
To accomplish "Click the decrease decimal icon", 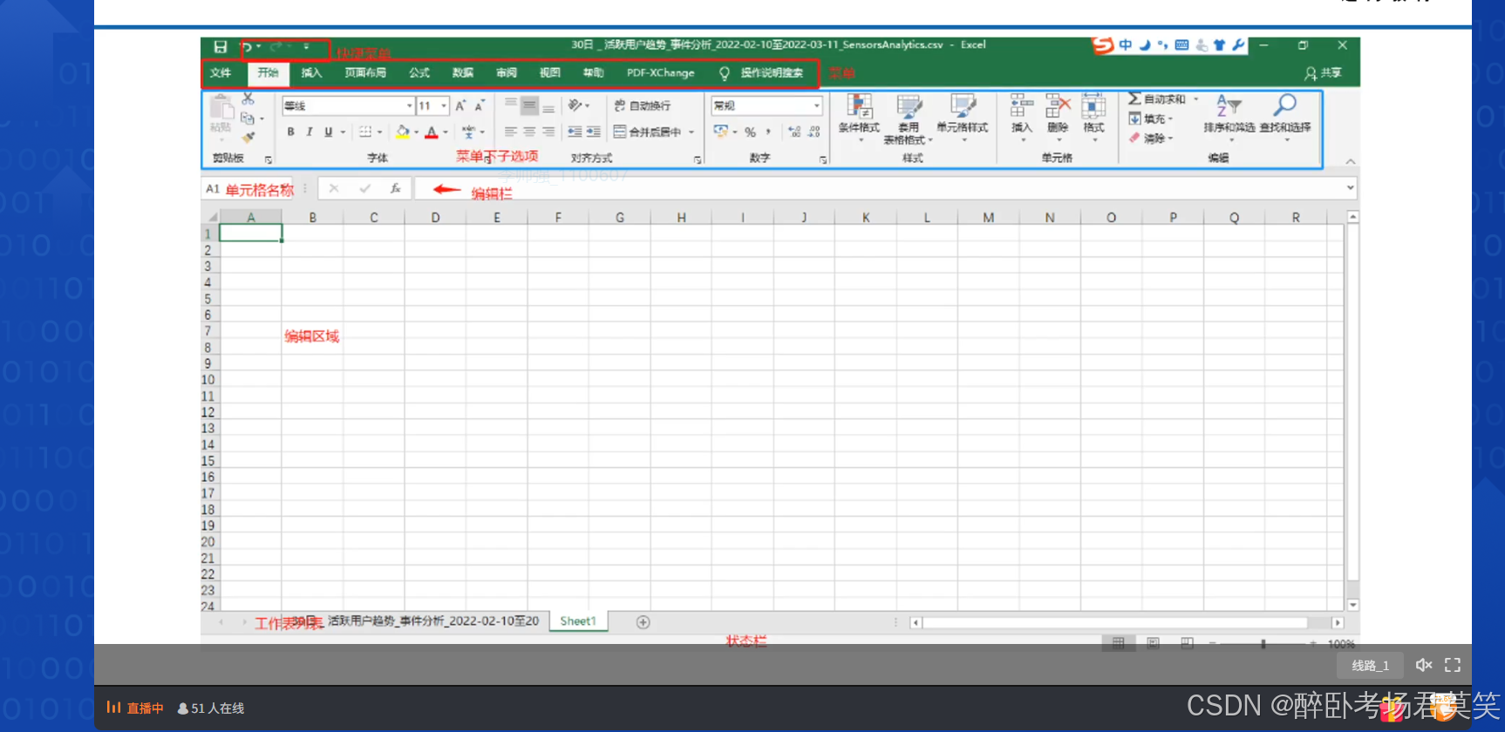I will (814, 132).
